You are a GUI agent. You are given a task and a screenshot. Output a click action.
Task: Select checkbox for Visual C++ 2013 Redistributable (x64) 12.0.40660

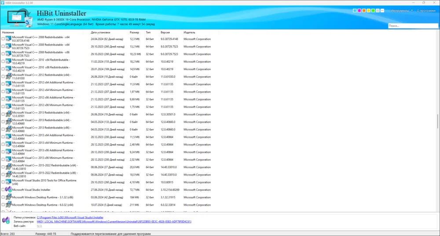3,122
